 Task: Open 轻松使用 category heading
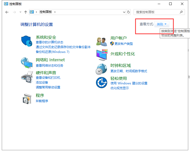[119, 79]
